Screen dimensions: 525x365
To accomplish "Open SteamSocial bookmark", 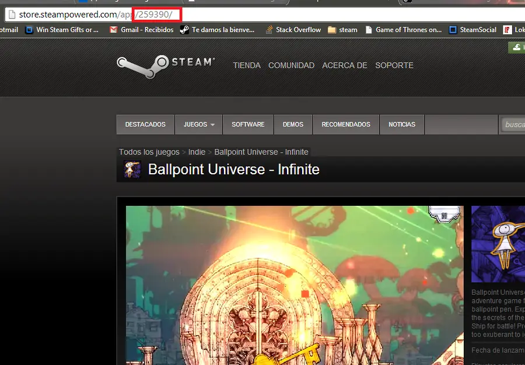I will coord(473,30).
